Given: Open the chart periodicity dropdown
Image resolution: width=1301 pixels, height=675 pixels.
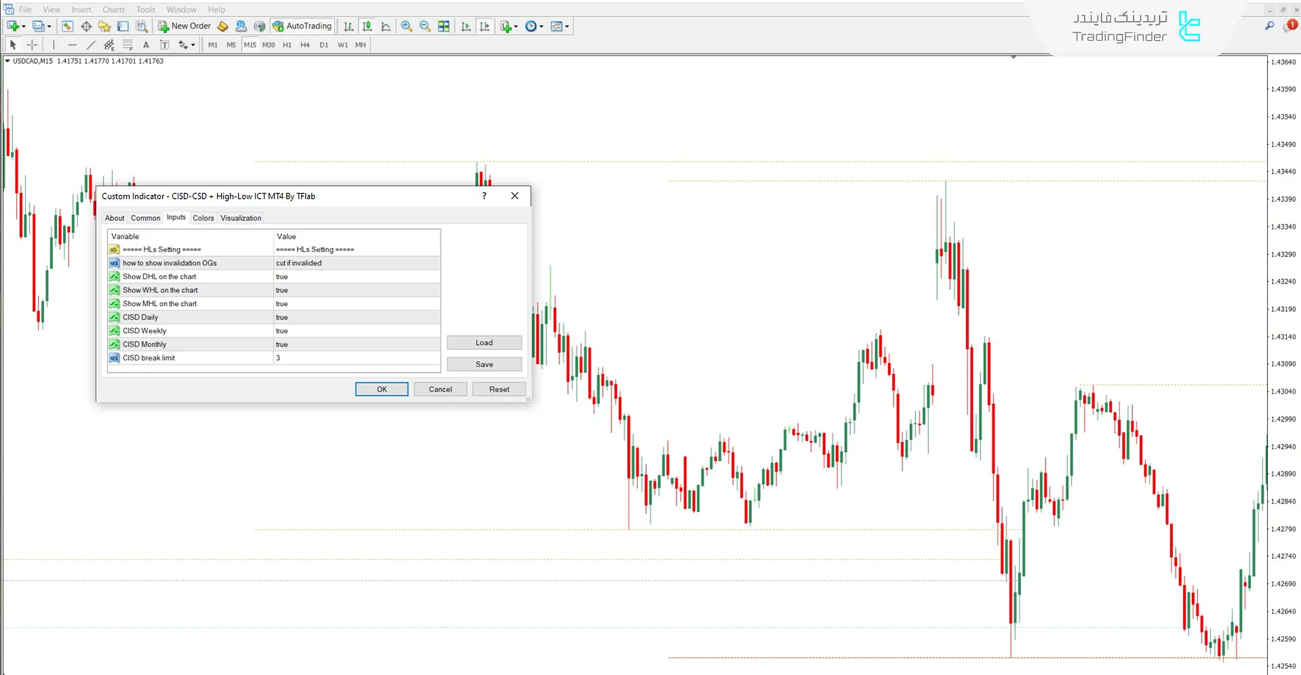Looking at the screenshot, I should [x=540, y=26].
